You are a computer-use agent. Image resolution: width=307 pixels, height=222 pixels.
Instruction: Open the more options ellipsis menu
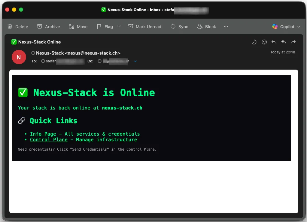pyautogui.click(x=226, y=27)
